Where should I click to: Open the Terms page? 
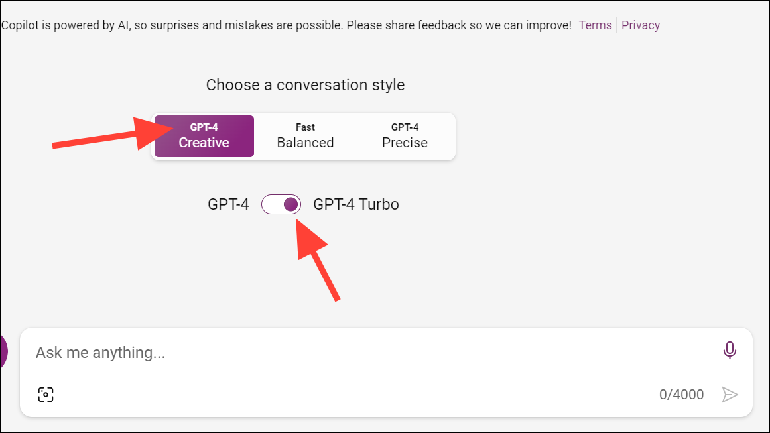point(595,25)
